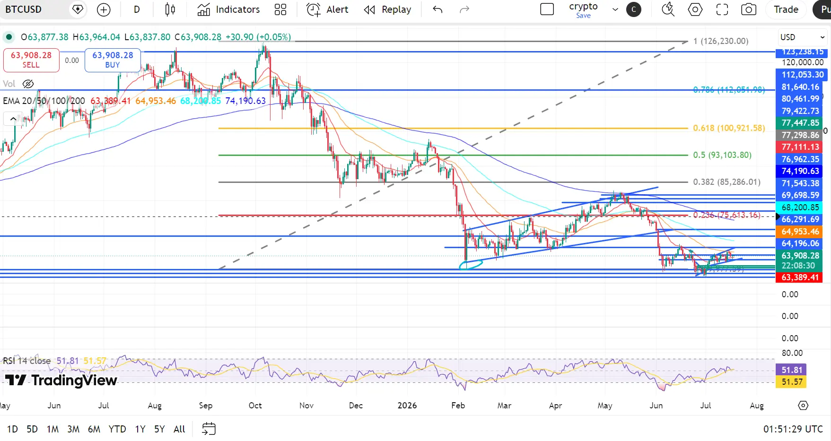The height and width of the screenshot is (441, 831).
Task: Click the BUY 63,908.28 button
Action: (113, 60)
